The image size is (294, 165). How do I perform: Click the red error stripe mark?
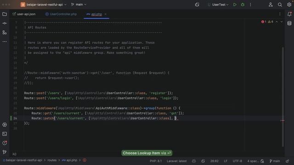[x=283, y=121]
